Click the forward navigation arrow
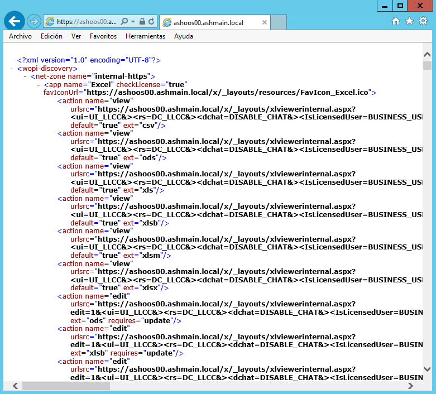Screen dimensions: 436x394 pos(34,21)
